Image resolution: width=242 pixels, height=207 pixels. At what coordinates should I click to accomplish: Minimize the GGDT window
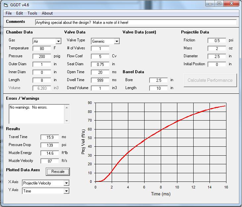[x=210, y=4]
